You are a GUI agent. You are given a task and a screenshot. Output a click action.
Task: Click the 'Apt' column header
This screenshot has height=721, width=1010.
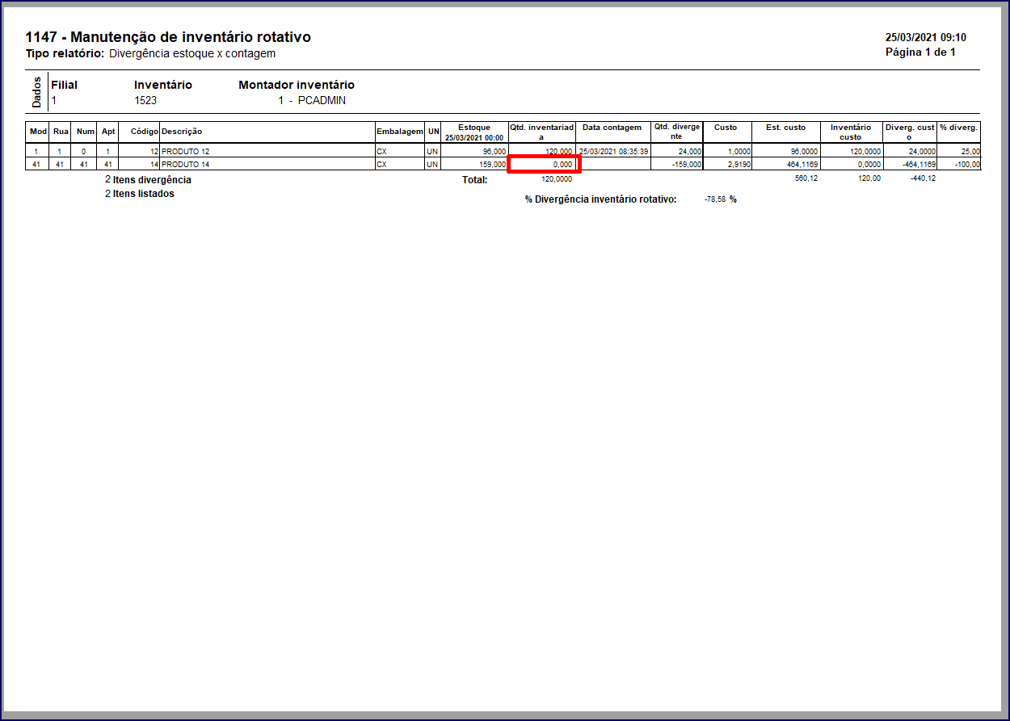pos(108,132)
